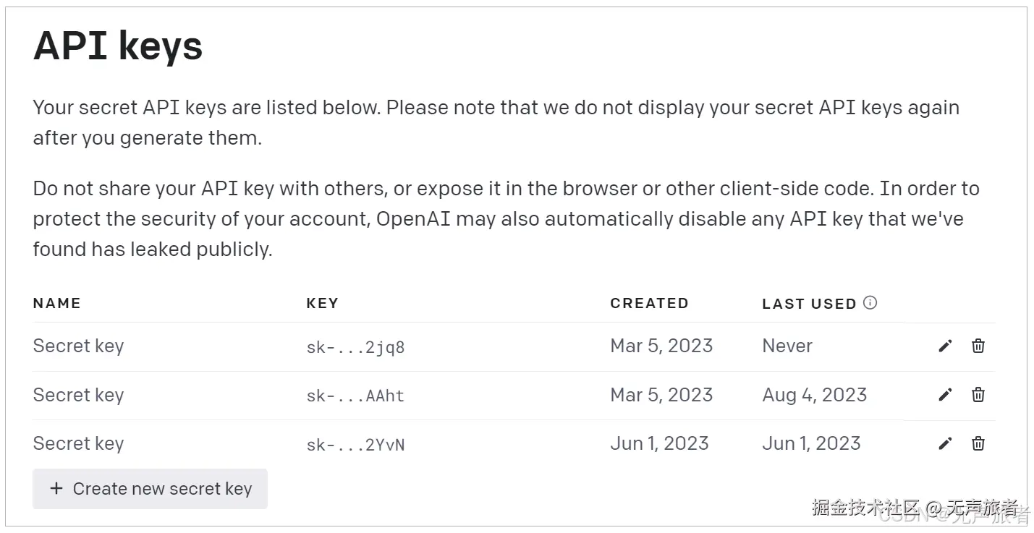Click the sk-...AAht key value
Image resolution: width=1034 pixels, height=533 pixels.
(355, 396)
